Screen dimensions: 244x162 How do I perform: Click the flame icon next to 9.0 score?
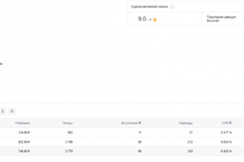(155, 20)
